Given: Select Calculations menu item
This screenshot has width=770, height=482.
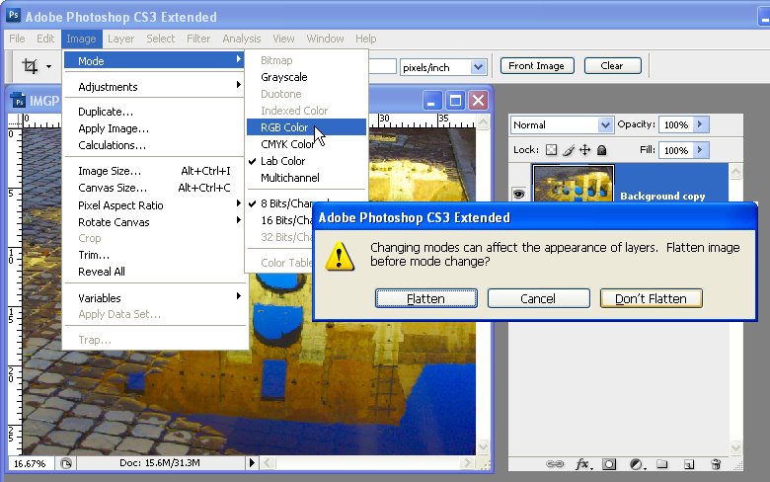Looking at the screenshot, I should coord(154,145).
